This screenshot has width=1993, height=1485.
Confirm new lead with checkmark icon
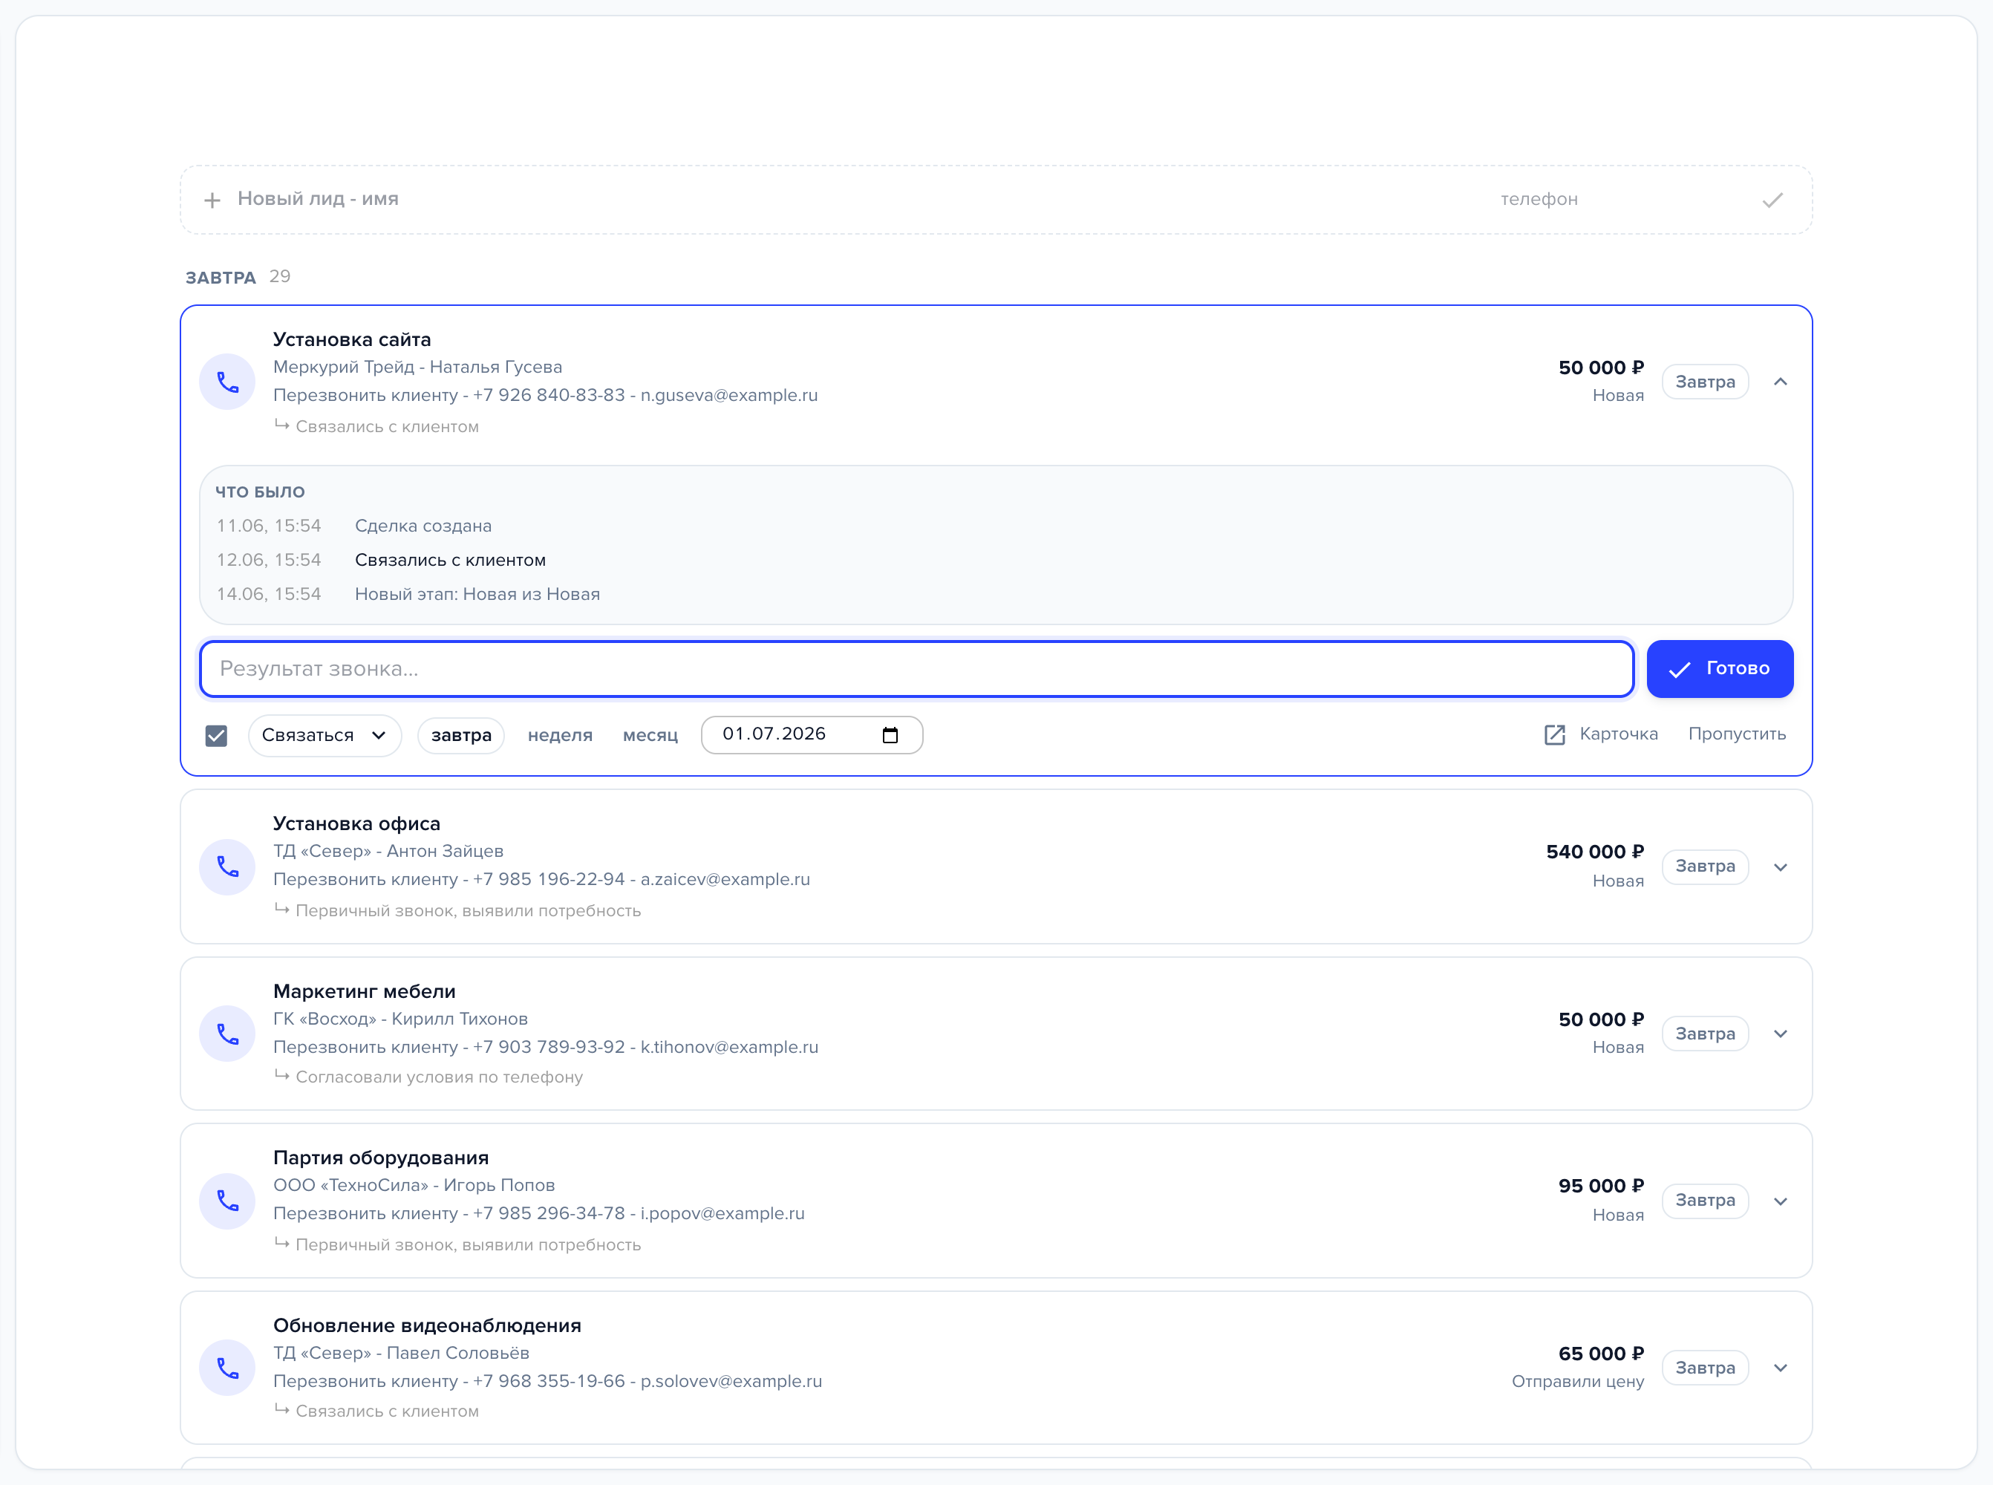1772,200
